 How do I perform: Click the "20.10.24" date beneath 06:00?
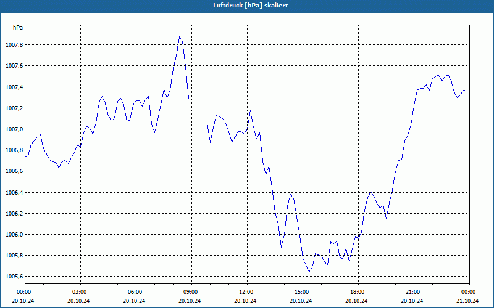click(x=134, y=301)
